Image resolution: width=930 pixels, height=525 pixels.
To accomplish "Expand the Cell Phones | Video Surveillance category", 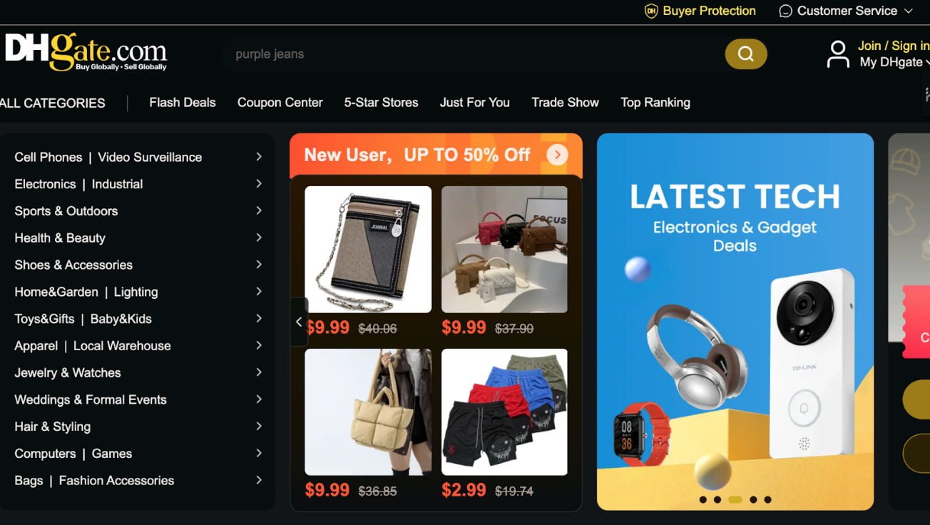I will (x=138, y=157).
